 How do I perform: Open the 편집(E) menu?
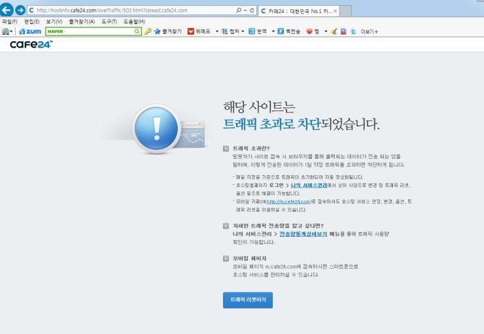pyautogui.click(x=32, y=22)
